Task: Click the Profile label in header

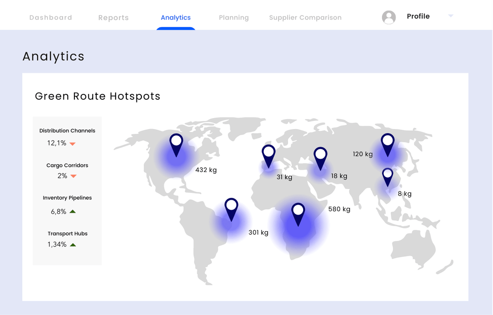Action: click(x=418, y=16)
